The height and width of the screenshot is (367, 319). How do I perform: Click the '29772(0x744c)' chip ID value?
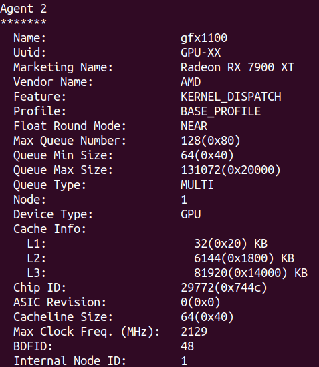click(224, 288)
